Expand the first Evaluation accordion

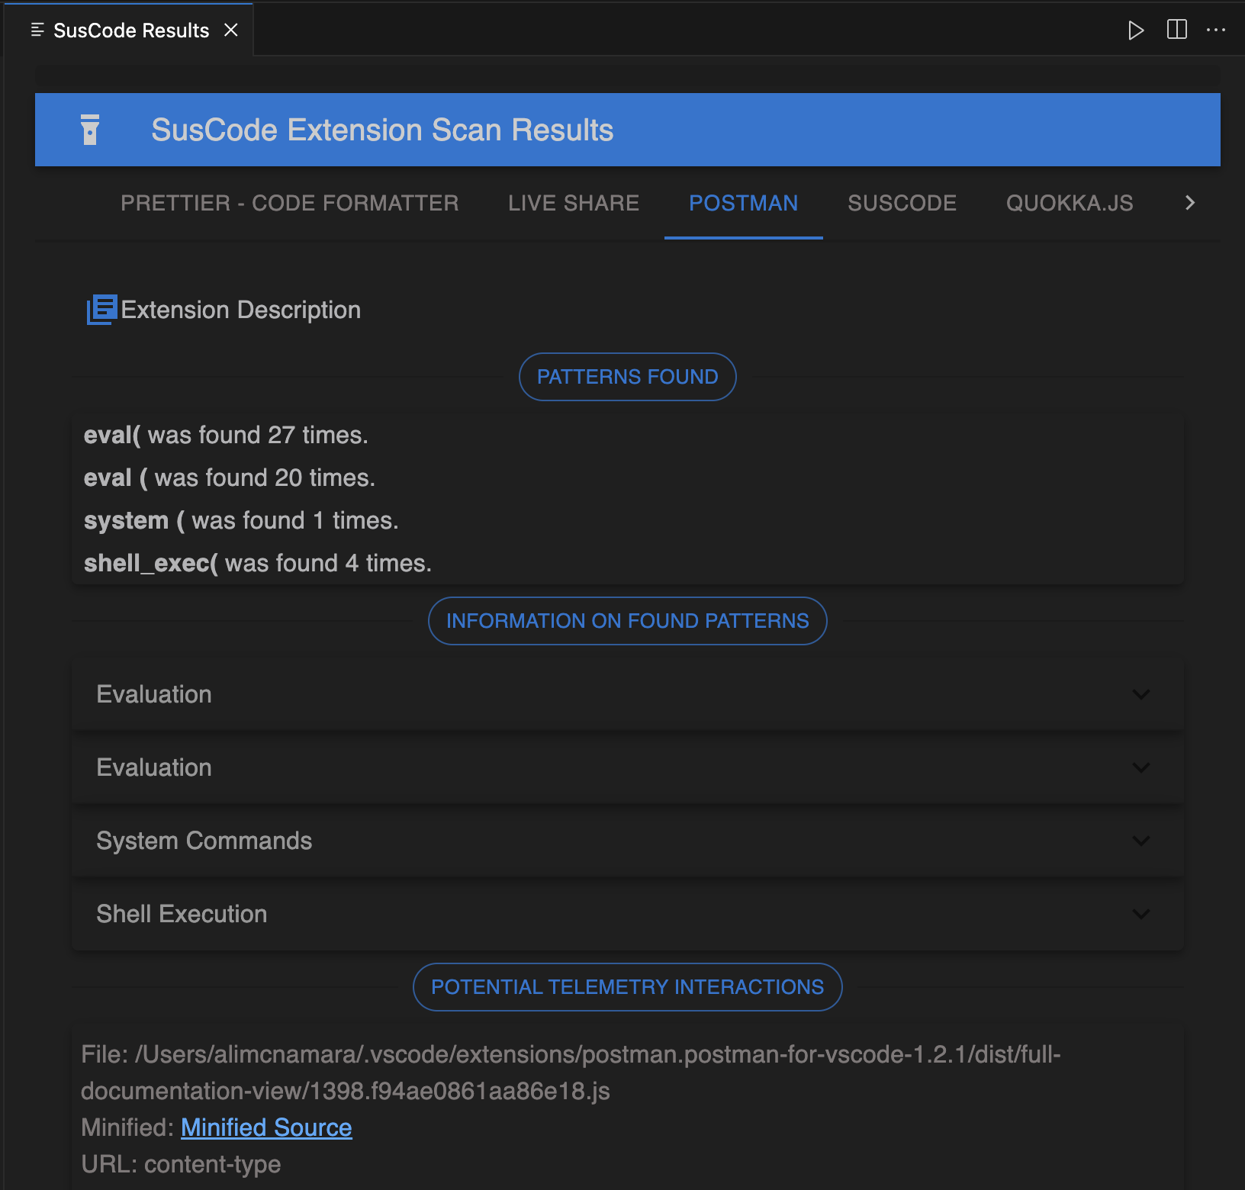pyautogui.click(x=628, y=694)
